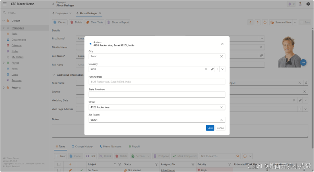
Task: Open the Country dropdown list
Action: pyautogui.click(x=222, y=69)
